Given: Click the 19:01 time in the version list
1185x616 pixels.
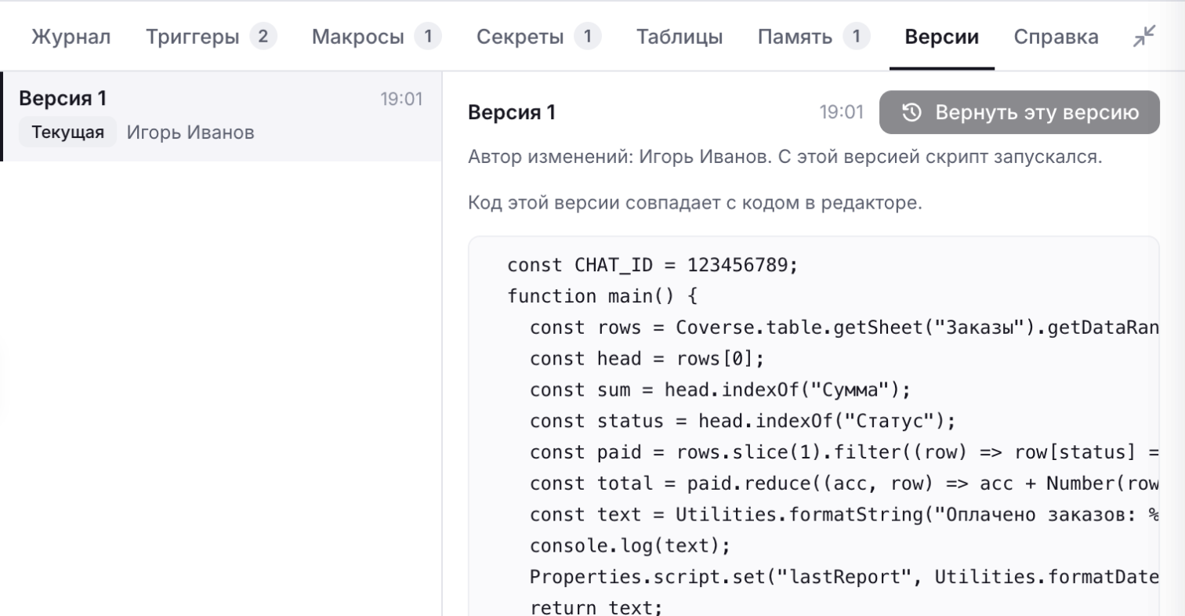Looking at the screenshot, I should (x=401, y=100).
